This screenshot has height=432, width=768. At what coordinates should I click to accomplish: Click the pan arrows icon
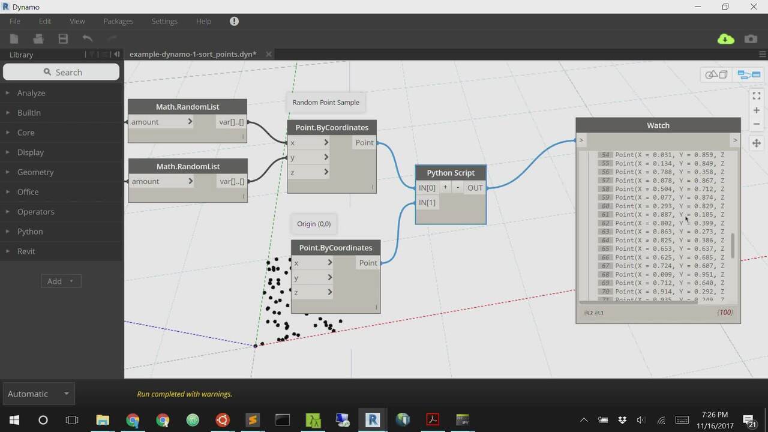(x=756, y=143)
